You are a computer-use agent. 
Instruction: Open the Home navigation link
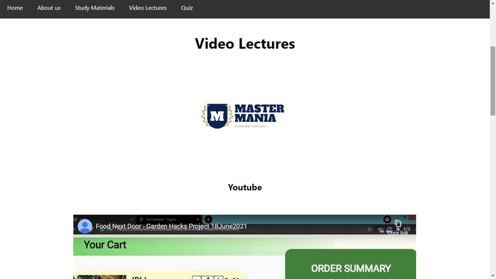(x=15, y=8)
